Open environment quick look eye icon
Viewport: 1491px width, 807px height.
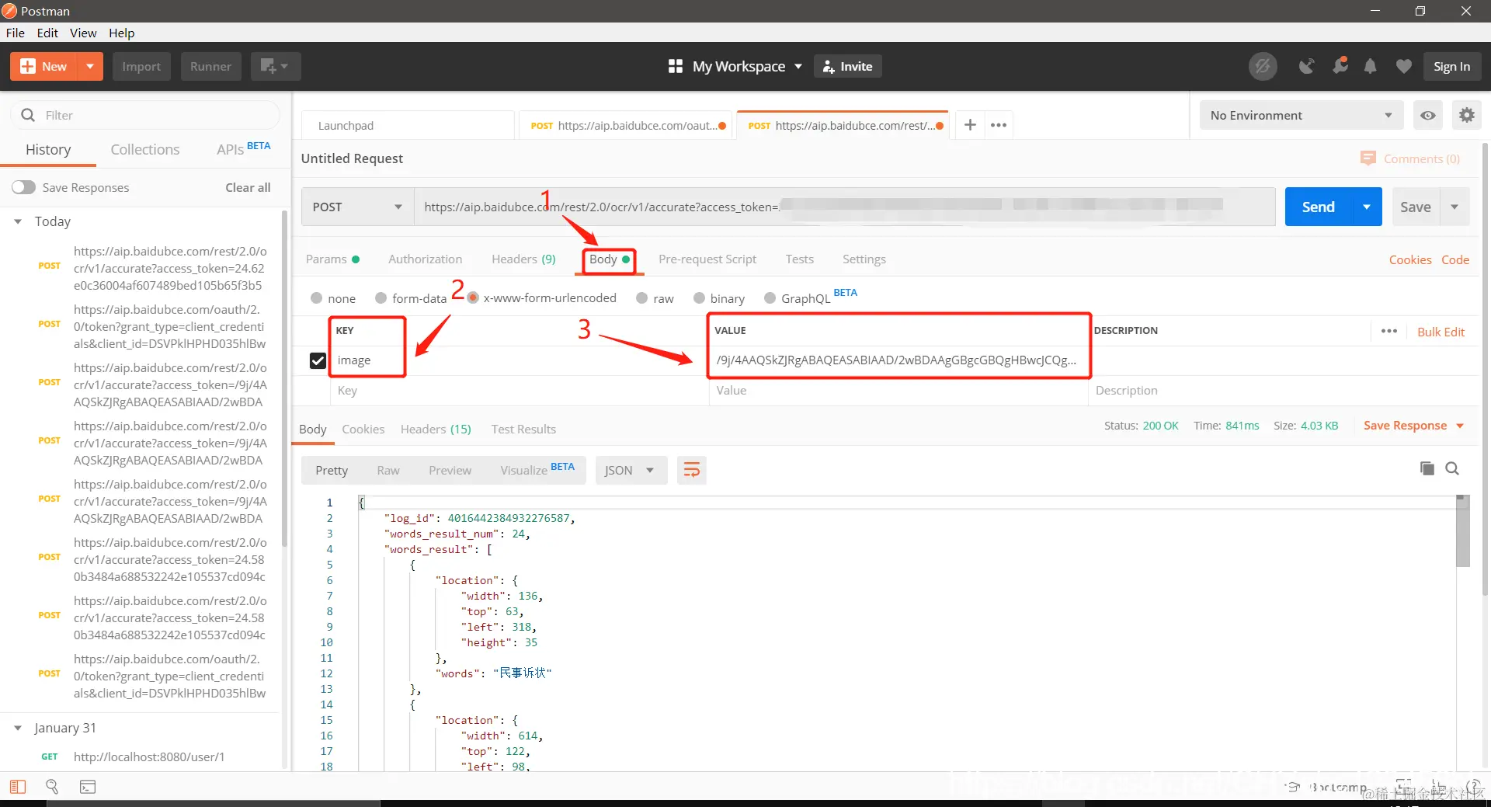pyautogui.click(x=1428, y=116)
